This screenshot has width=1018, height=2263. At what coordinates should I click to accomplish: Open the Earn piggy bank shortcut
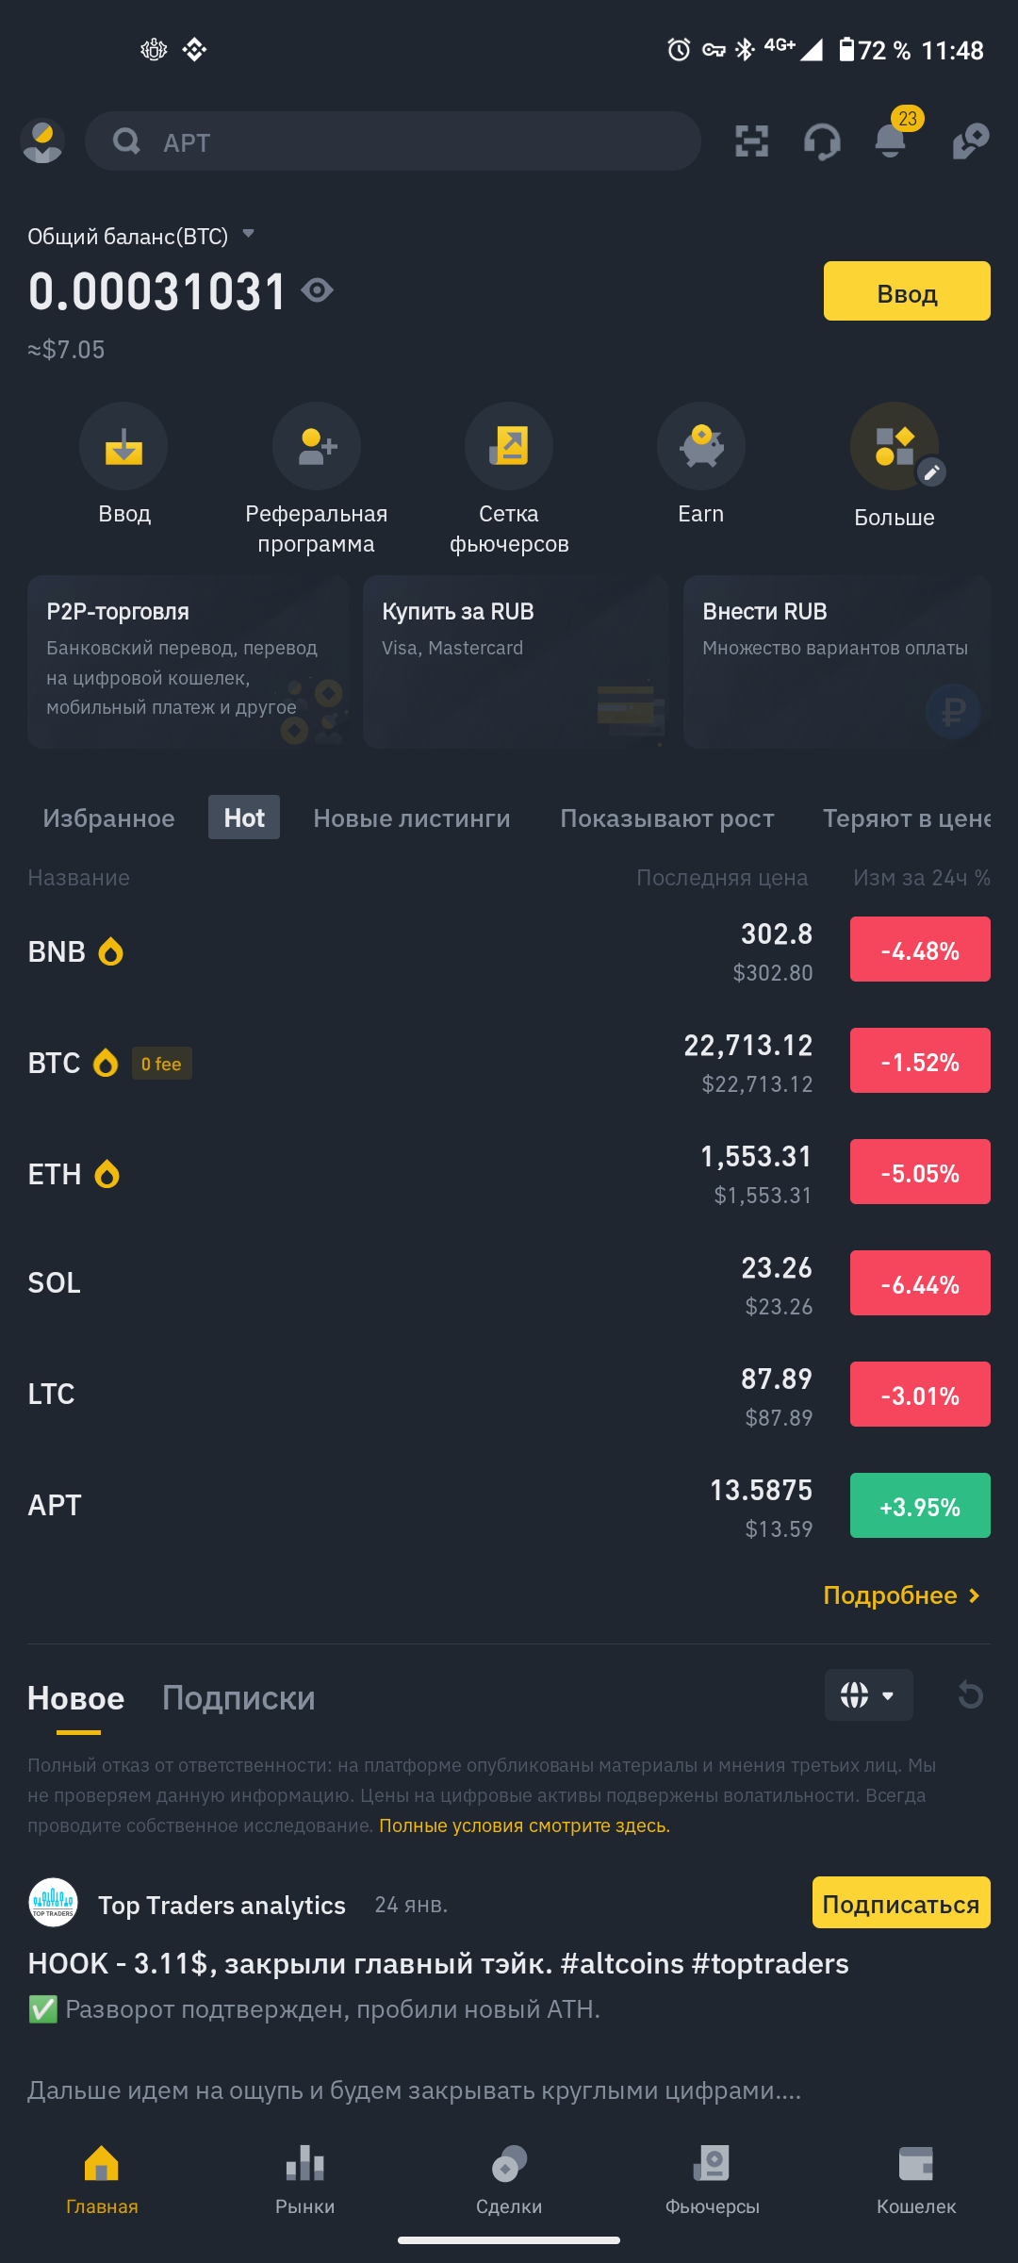(x=700, y=446)
